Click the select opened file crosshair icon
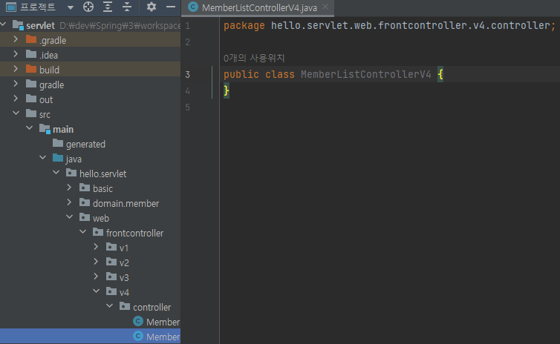 pyautogui.click(x=88, y=7)
